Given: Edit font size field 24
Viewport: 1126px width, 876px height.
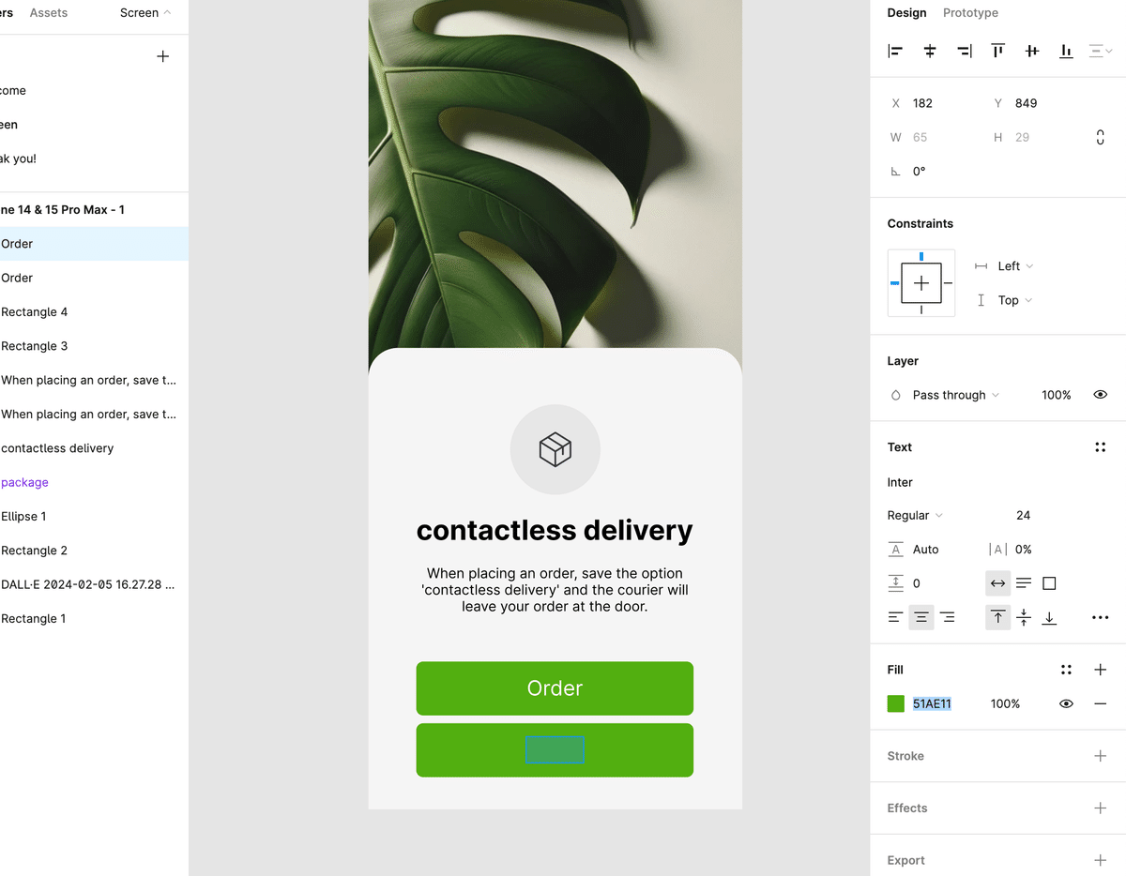Looking at the screenshot, I should tap(1024, 515).
